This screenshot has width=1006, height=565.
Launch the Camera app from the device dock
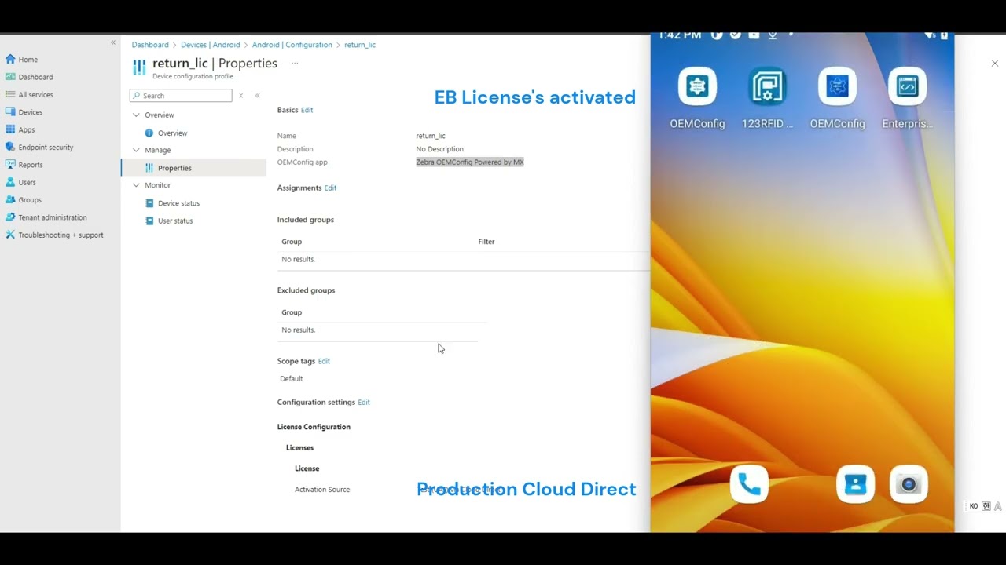pos(909,484)
